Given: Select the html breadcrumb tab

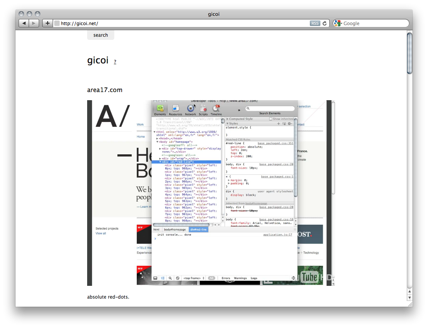Looking at the screenshot, I should click(x=156, y=230).
